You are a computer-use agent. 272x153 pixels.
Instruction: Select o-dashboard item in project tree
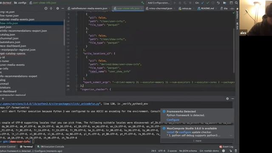click(8, 91)
